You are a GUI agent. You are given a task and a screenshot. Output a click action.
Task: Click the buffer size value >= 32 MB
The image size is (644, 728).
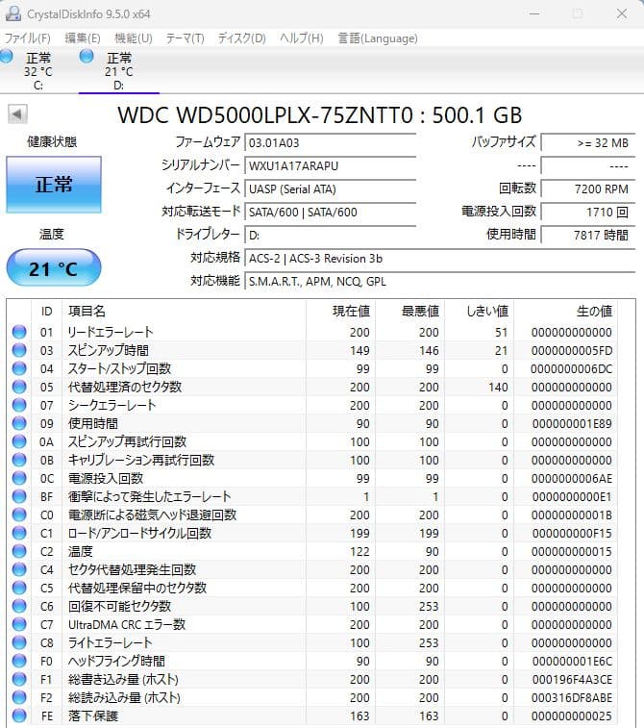(588, 142)
